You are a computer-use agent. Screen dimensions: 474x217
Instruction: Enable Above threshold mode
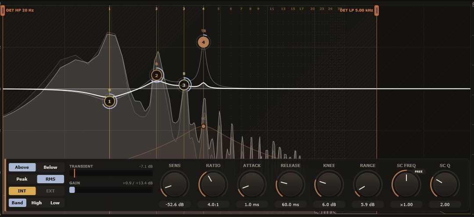click(x=22, y=167)
